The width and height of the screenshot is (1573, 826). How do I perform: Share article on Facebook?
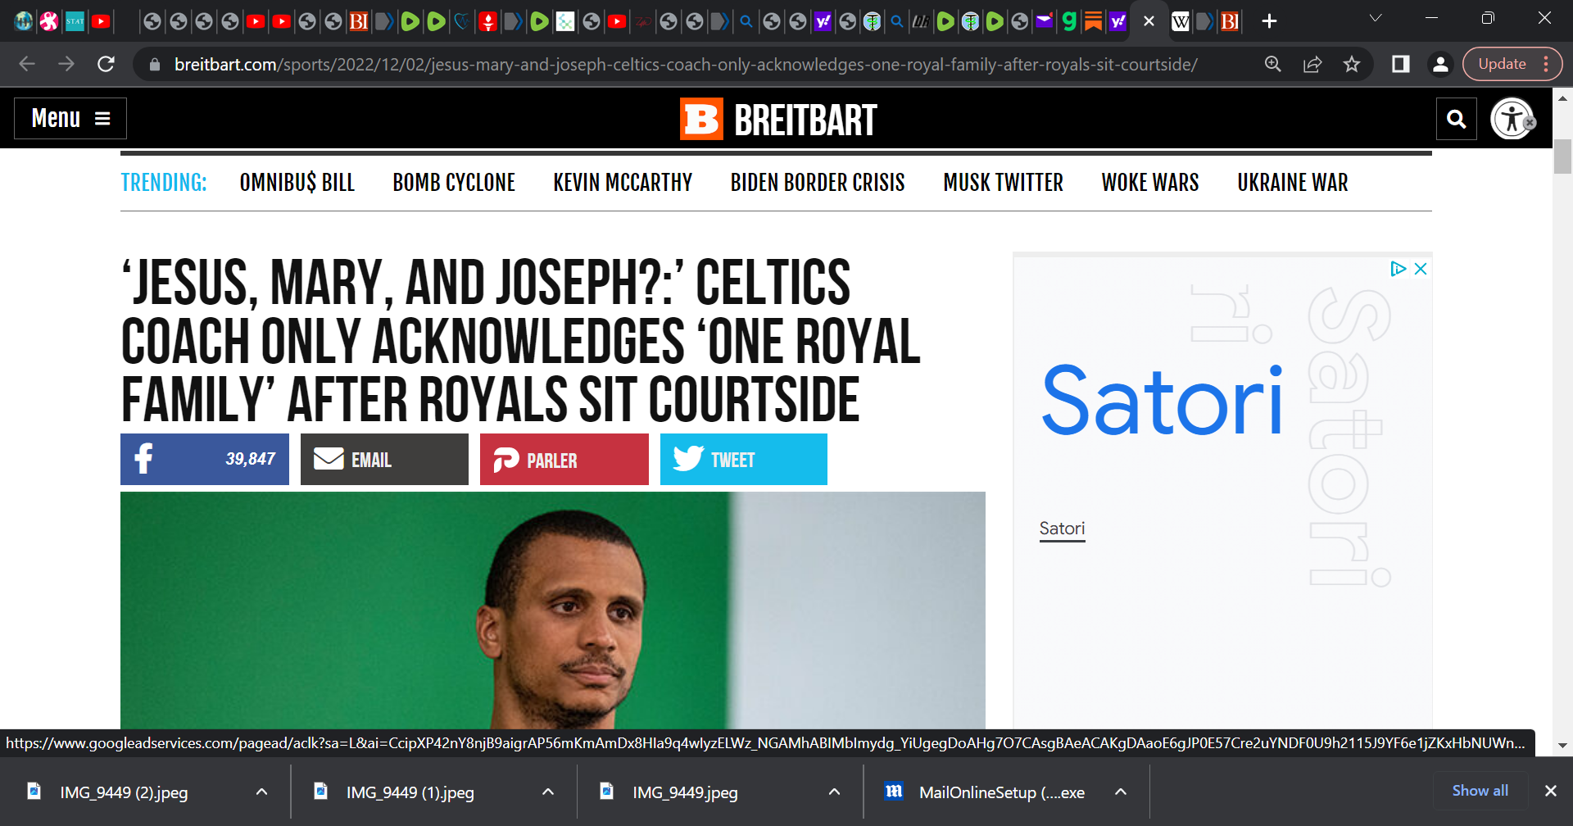(x=205, y=459)
